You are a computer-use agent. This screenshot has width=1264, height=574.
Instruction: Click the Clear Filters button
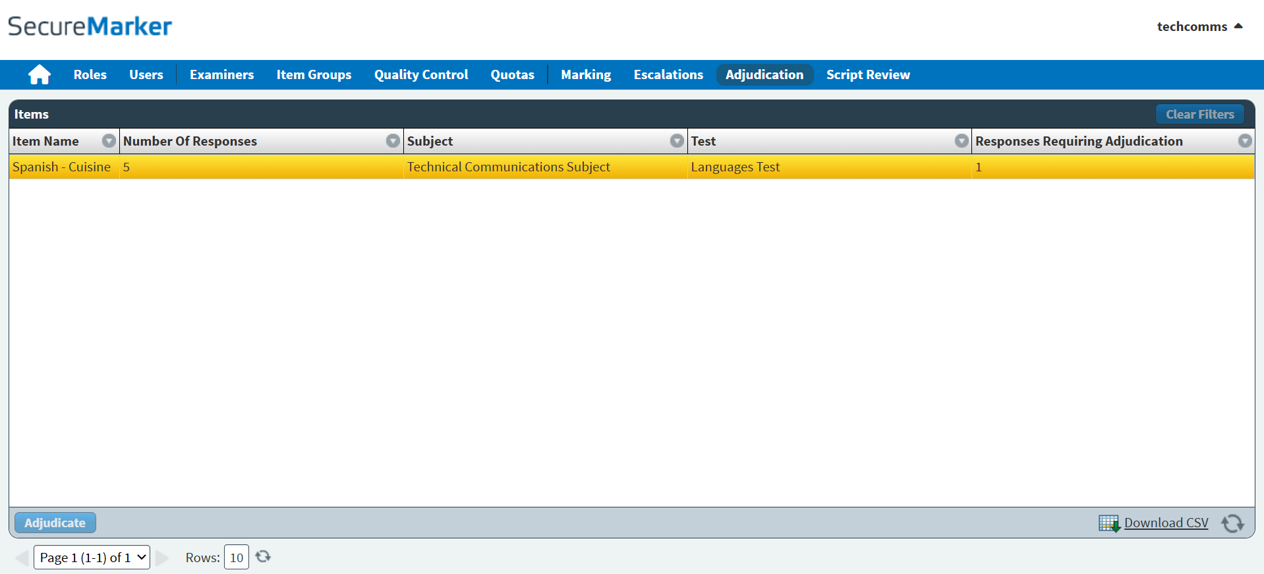pos(1199,115)
